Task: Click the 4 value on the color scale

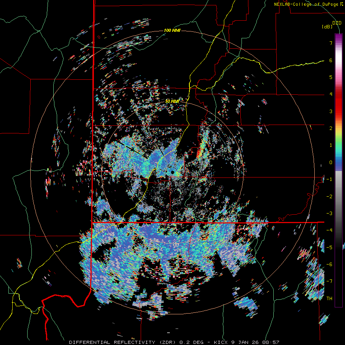Action: coord(331,94)
